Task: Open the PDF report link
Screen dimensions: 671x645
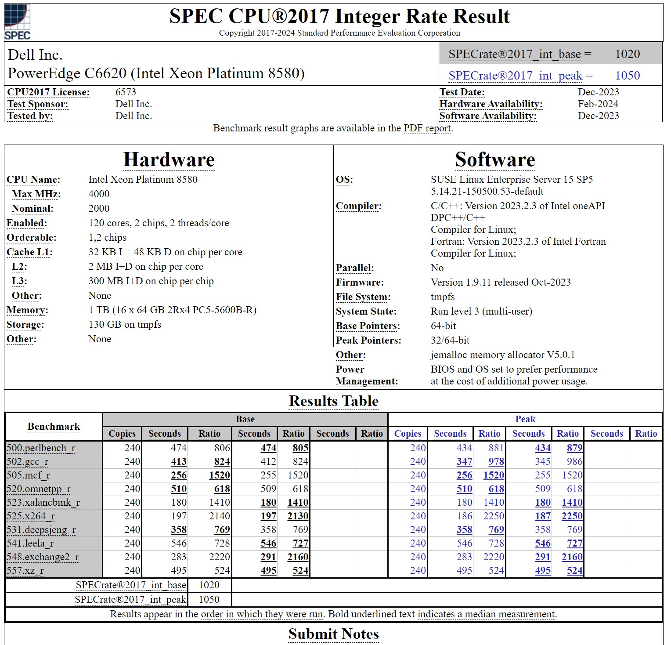Action: [x=427, y=128]
